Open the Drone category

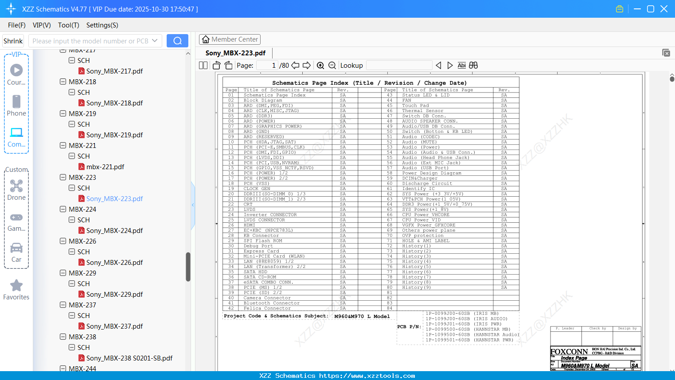(x=16, y=190)
